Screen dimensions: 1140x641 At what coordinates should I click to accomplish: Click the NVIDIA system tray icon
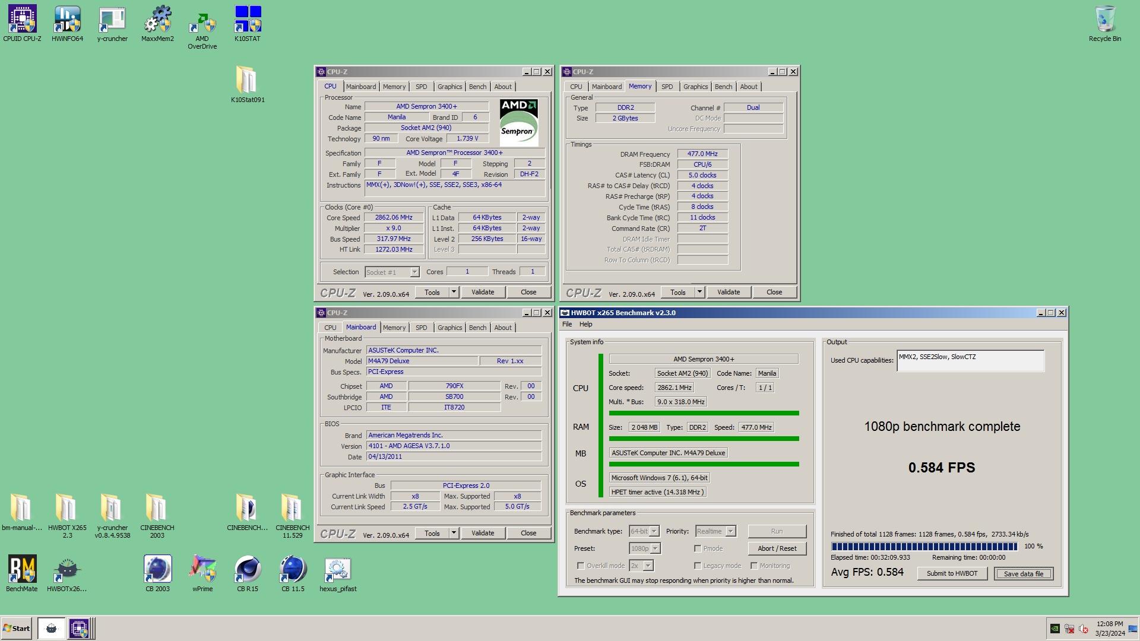coord(1055,629)
